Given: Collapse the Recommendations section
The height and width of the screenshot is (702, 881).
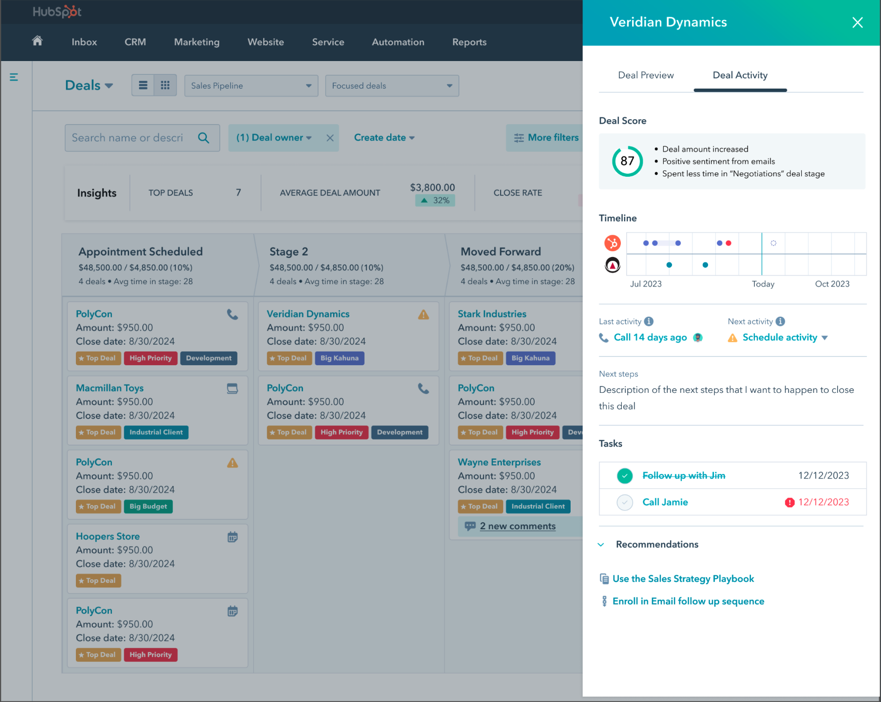Looking at the screenshot, I should pyautogui.click(x=601, y=544).
